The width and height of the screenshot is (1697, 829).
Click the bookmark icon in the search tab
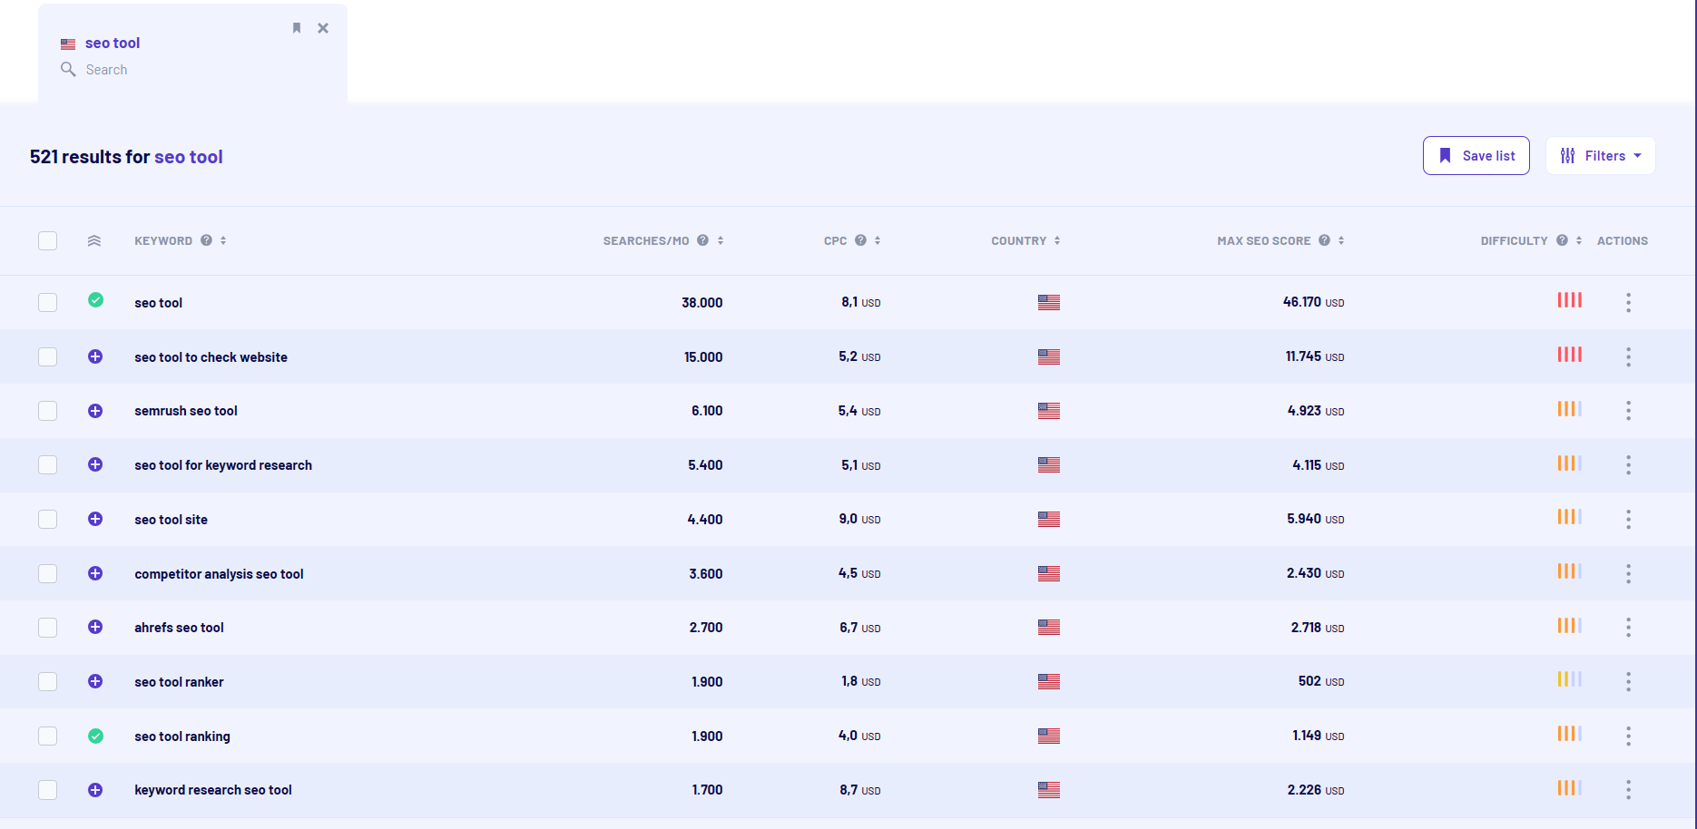tap(297, 27)
